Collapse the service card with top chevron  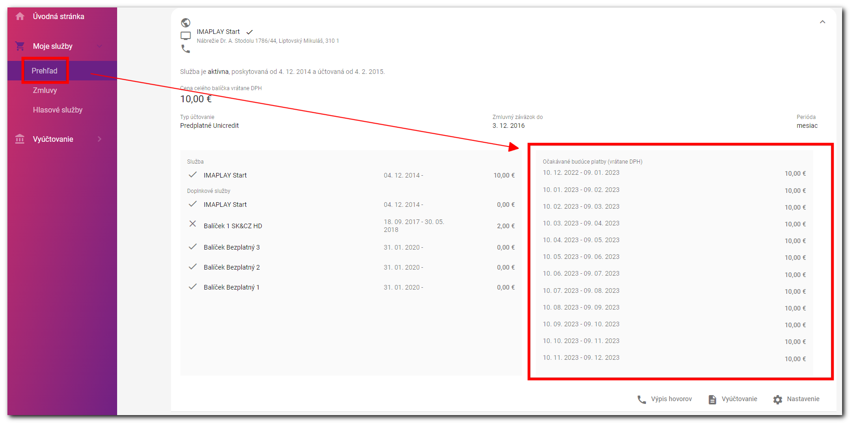tap(823, 22)
